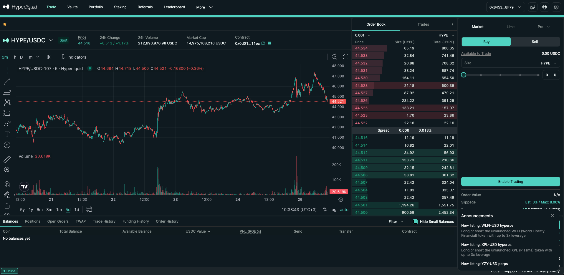This screenshot has width=564, height=275.
Task: Toggle lock all drawing tools
Action: (x=7, y=206)
